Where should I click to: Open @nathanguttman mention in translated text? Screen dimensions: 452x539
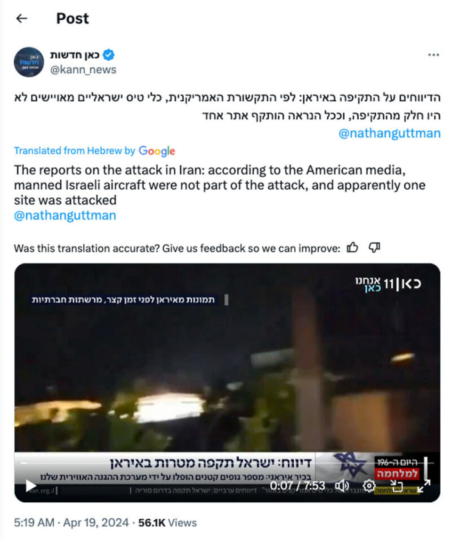(65, 215)
